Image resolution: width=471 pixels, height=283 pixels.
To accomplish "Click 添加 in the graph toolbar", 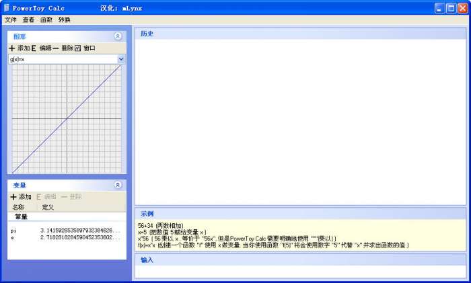I will click(x=20, y=48).
